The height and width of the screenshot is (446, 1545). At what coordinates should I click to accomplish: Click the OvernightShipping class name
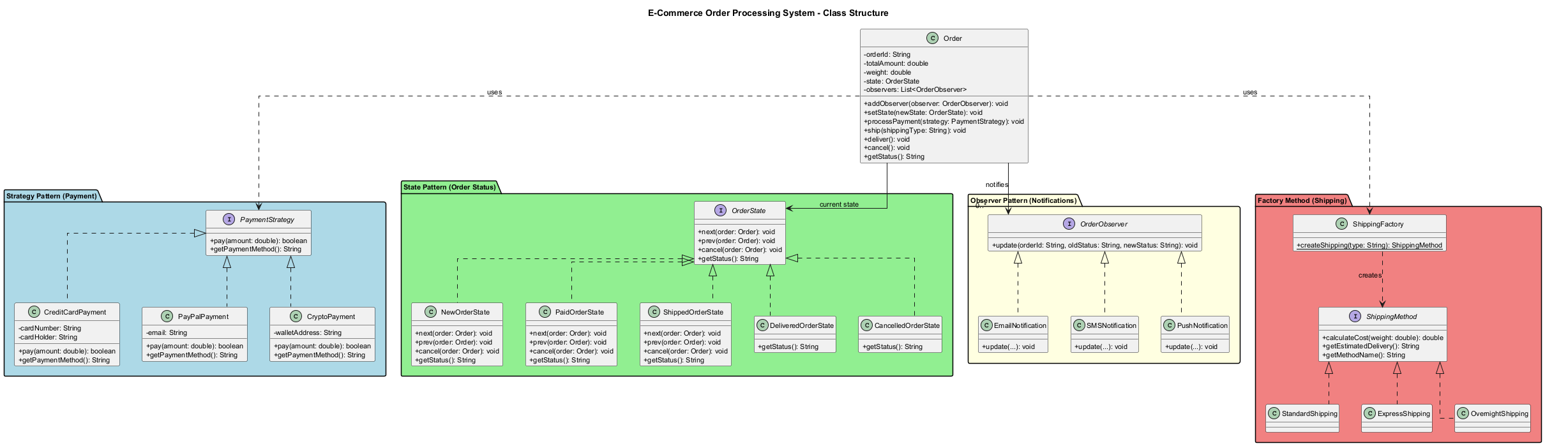pos(1499,413)
